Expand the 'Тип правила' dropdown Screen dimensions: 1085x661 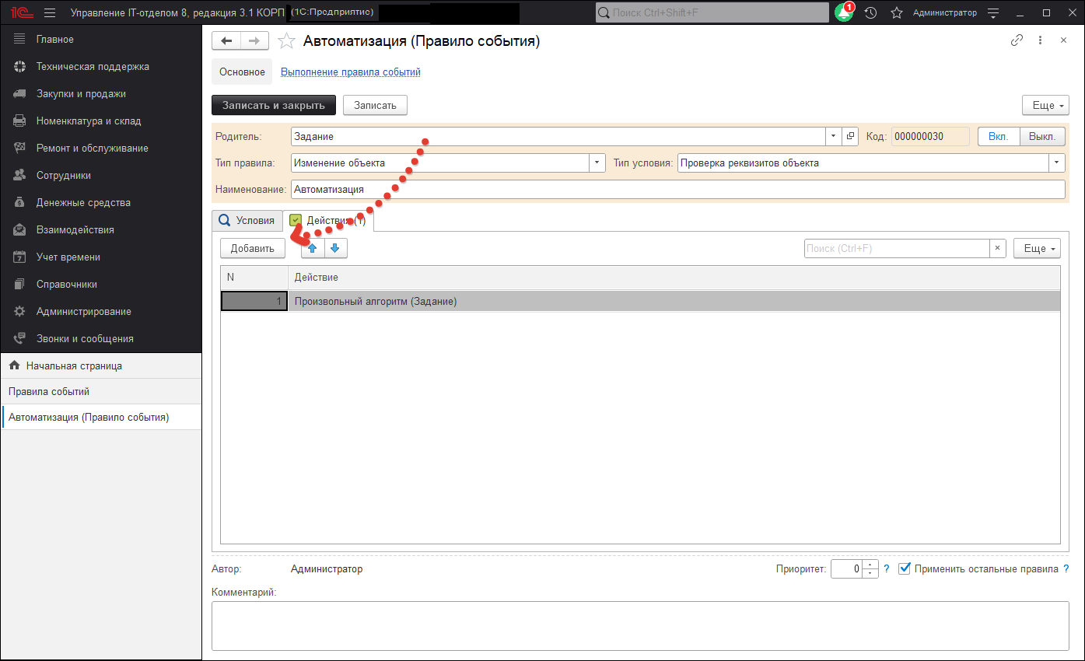coord(597,163)
